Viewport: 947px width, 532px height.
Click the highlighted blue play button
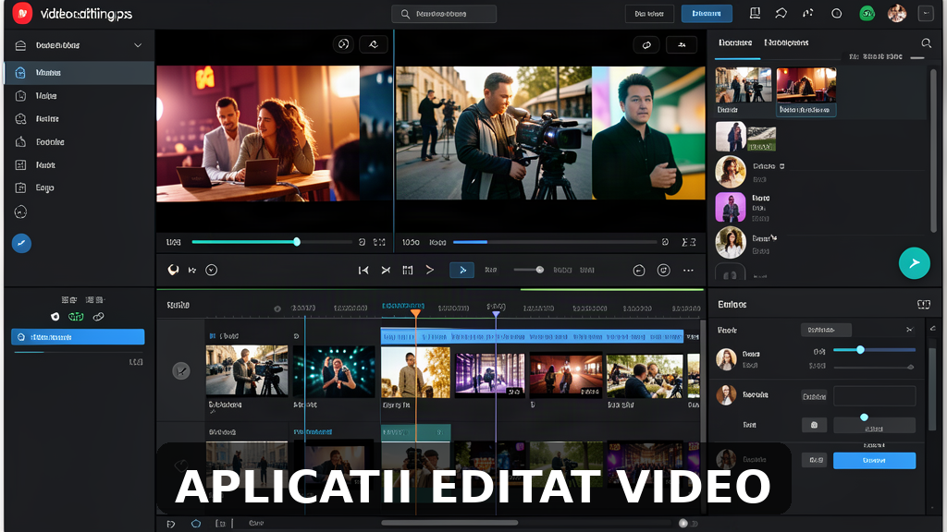click(462, 271)
